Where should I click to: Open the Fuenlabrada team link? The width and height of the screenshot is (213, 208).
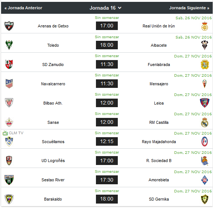click(x=159, y=65)
